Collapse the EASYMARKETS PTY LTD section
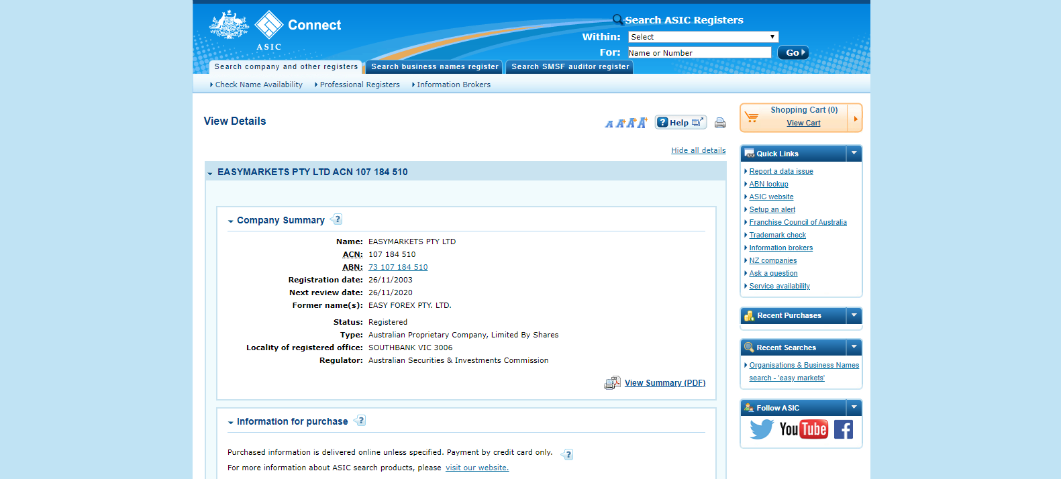 tap(210, 173)
